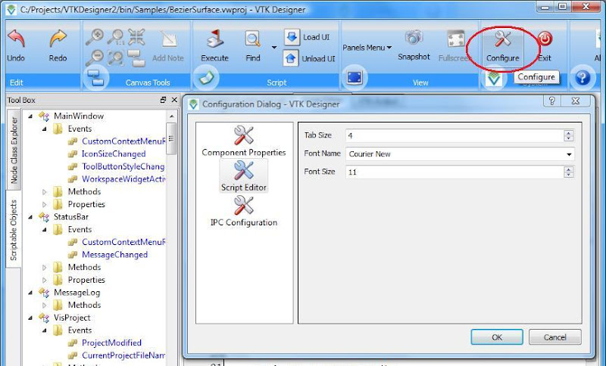This screenshot has height=366, width=606.
Task: Select IPC Configuration page
Action: coord(244,211)
